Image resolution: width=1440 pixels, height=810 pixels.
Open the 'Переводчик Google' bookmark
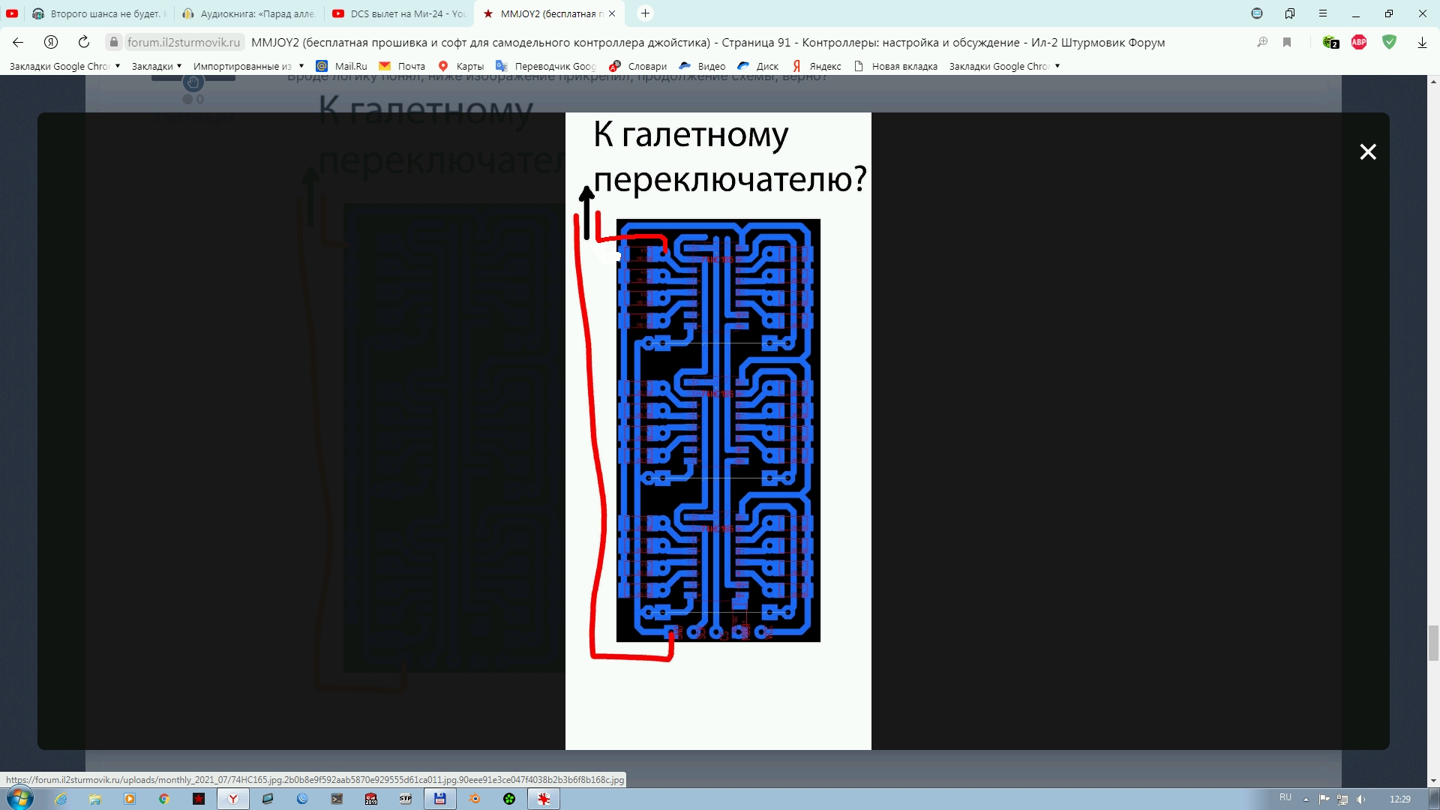click(546, 66)
